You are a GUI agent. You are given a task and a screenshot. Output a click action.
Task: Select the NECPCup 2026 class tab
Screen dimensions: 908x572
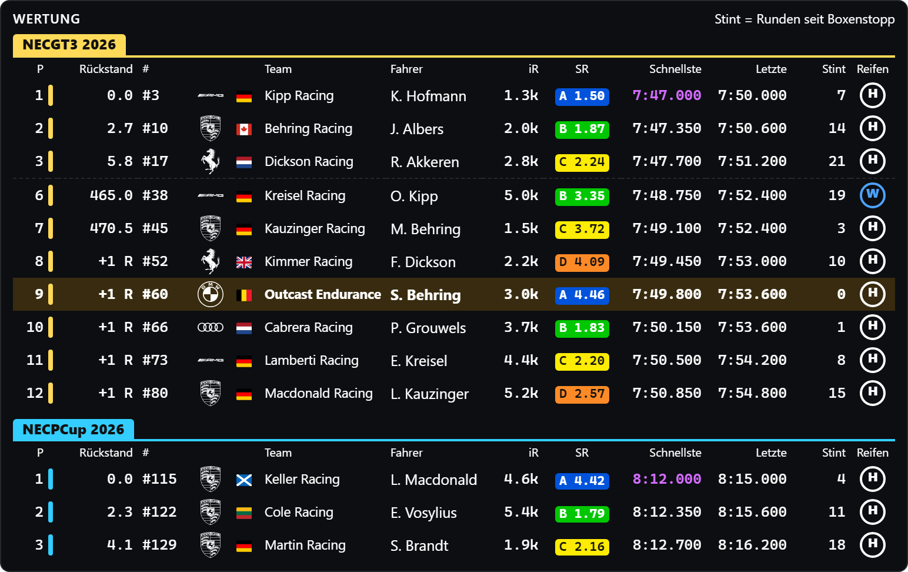click(74, 430)
